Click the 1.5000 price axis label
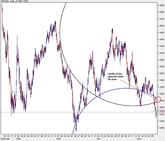Viewport: 165px width, 141px height. tap(161, 26)
